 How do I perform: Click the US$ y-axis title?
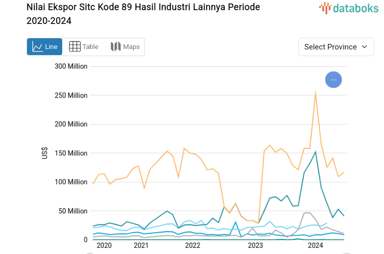[x=44, y=153]
